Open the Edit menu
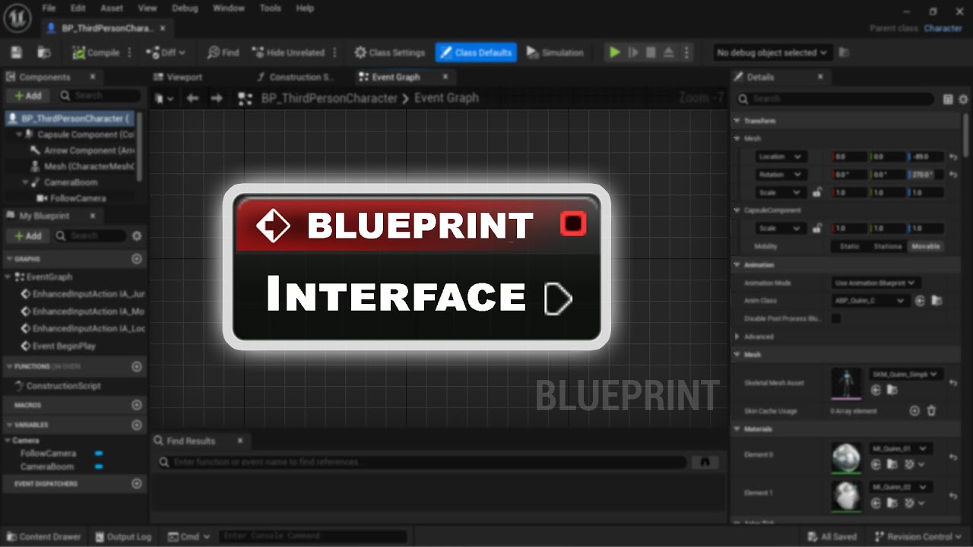Viewport: 973px width, 547px height. coord(78,8)
